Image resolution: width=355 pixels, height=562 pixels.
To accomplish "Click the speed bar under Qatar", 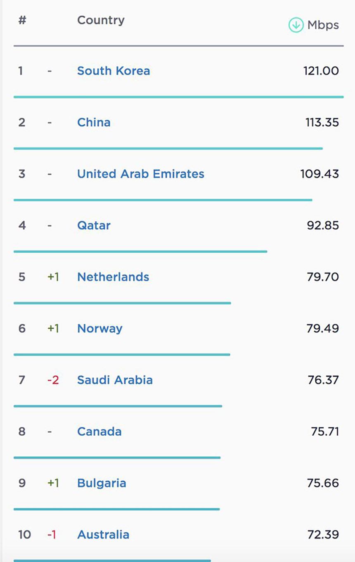I will [140, 251].
